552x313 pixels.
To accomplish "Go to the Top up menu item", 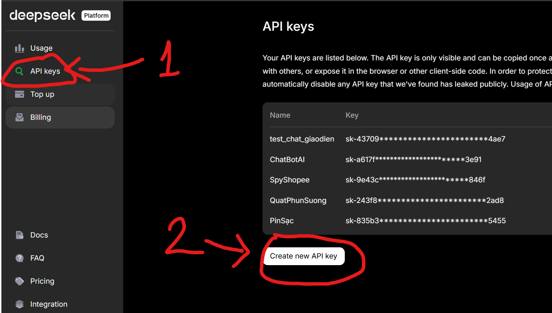I will pyautogui.click(x=42, y=94).
